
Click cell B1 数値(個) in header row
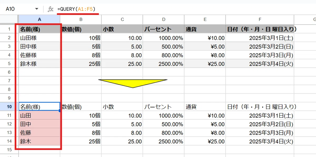point(81,29)
